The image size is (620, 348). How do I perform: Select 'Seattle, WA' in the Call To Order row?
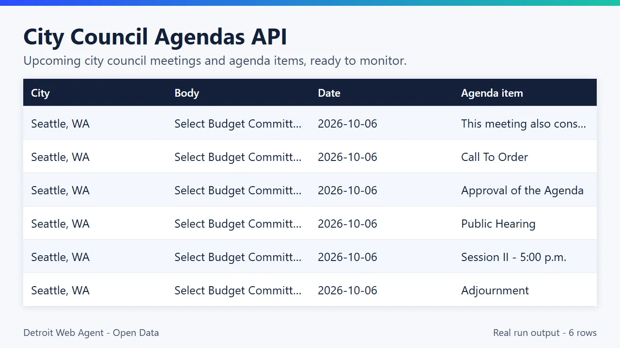coord(60,157)
